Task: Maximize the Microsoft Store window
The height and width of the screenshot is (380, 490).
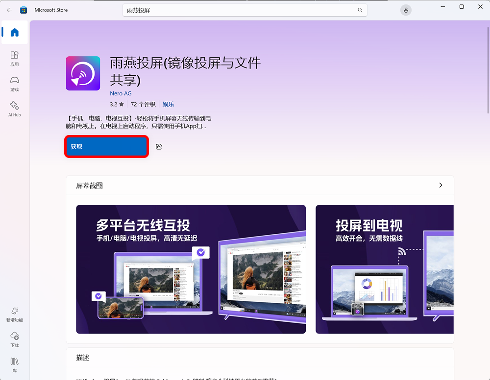Action: coord(462,6)
